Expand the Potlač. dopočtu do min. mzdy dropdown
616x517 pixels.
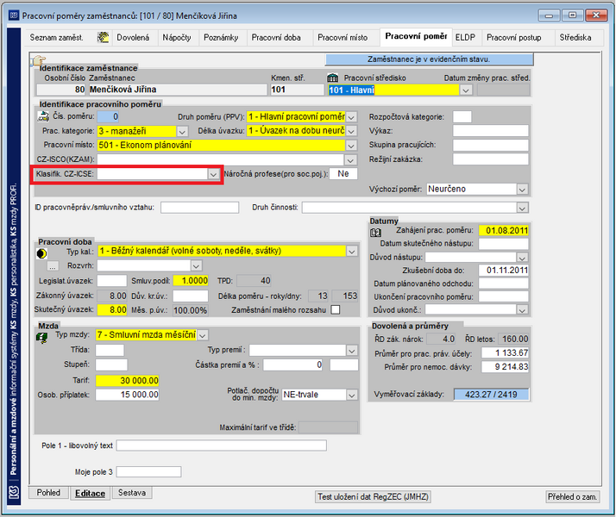(352, 395)
